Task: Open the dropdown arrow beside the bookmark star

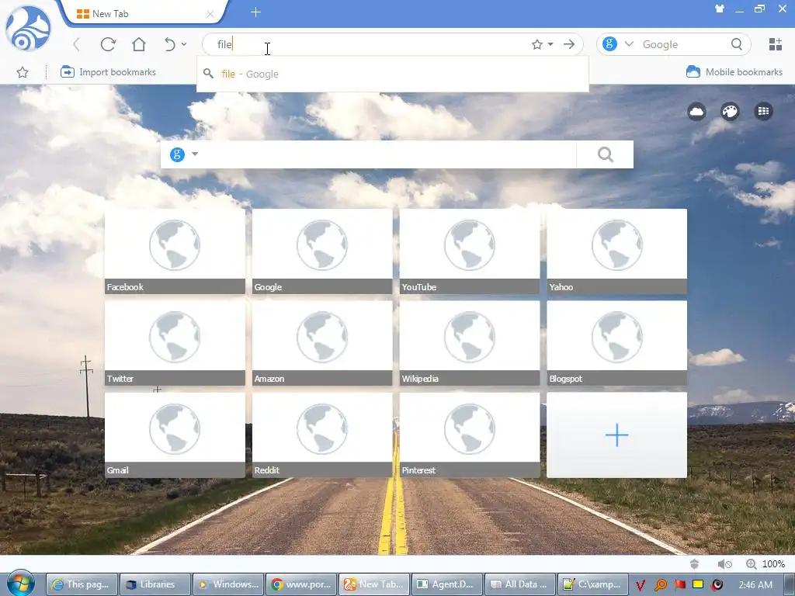Action: point(550,44)
